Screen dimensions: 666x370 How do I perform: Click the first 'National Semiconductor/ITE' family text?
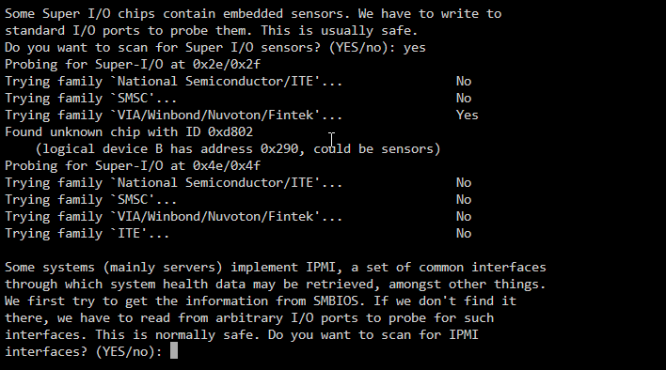click(x=214, y=81)
